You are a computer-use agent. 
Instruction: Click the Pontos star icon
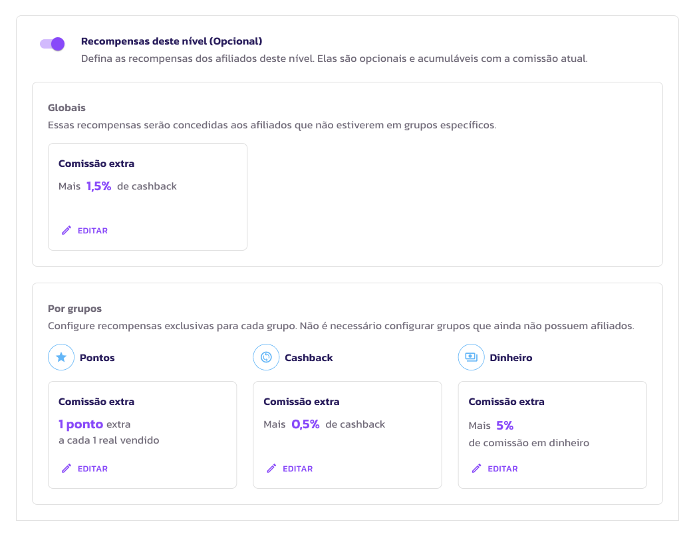[61, 357]
